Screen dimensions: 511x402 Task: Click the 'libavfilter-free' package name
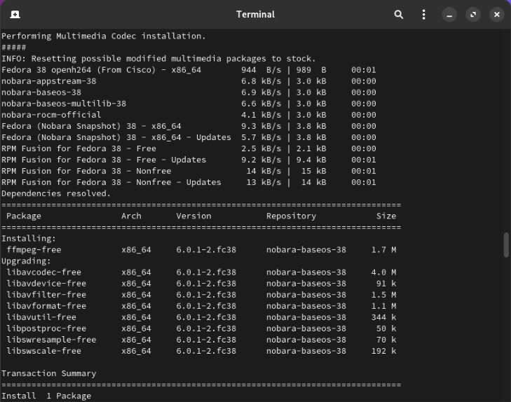(46, 295)
